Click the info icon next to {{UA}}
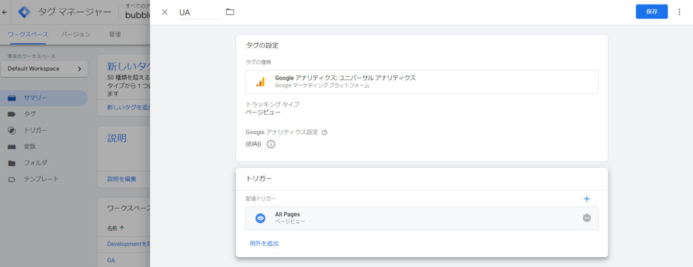Viewport: 693px width, 267px height. coord(271,144)
